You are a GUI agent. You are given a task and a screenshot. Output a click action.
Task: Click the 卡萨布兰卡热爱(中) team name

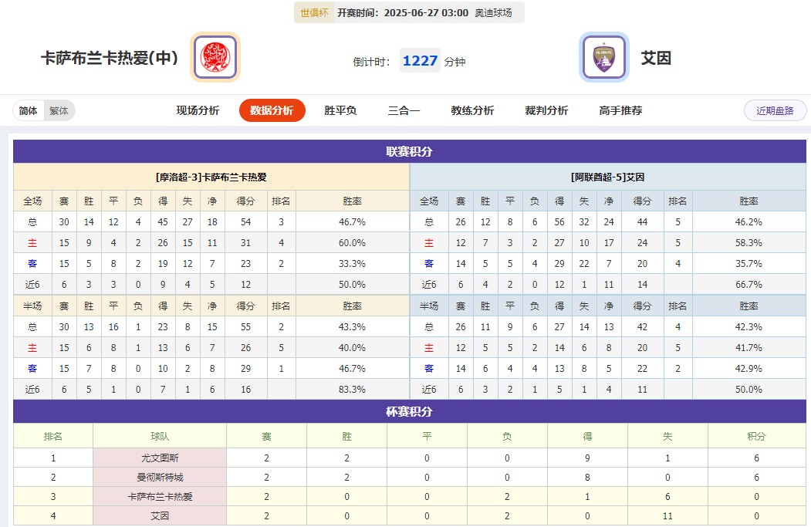pos(110,58)
